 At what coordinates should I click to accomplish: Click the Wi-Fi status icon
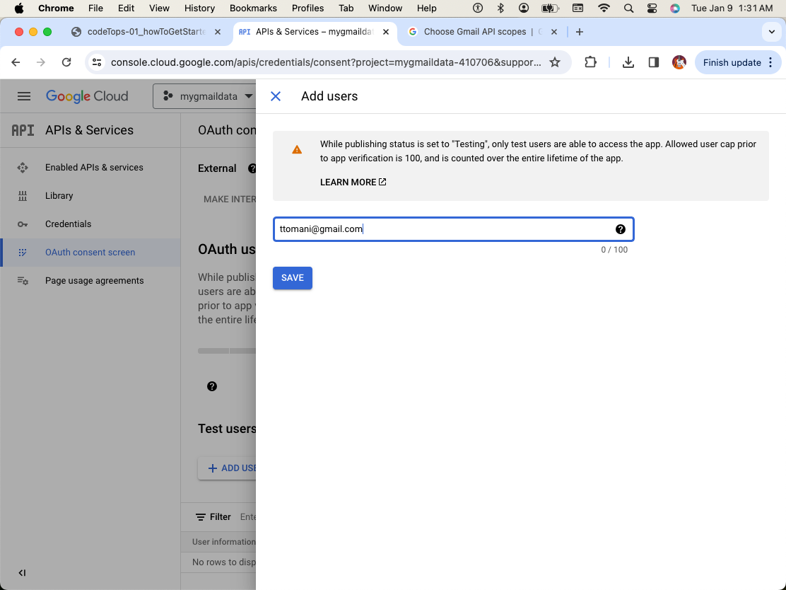coord(604,8)
